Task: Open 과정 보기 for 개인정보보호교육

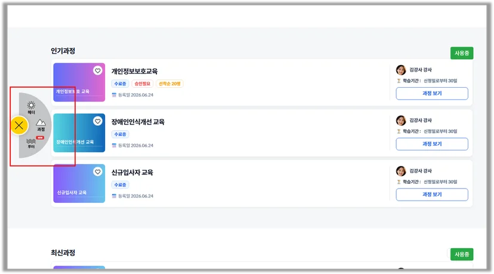Action: pyautogui.click(x=432, y=93)
